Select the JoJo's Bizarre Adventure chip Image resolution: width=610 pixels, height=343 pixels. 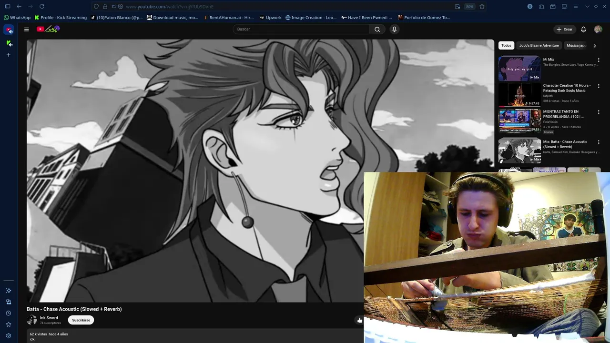click(x=539, y=45)
